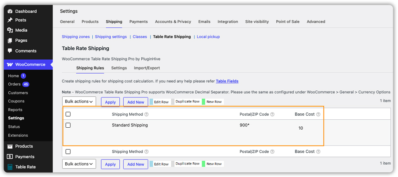The width and height of the screenshot is (398, 177).
Task: Click the Standard Shipping method cell
Action: [x=130, y=125]
